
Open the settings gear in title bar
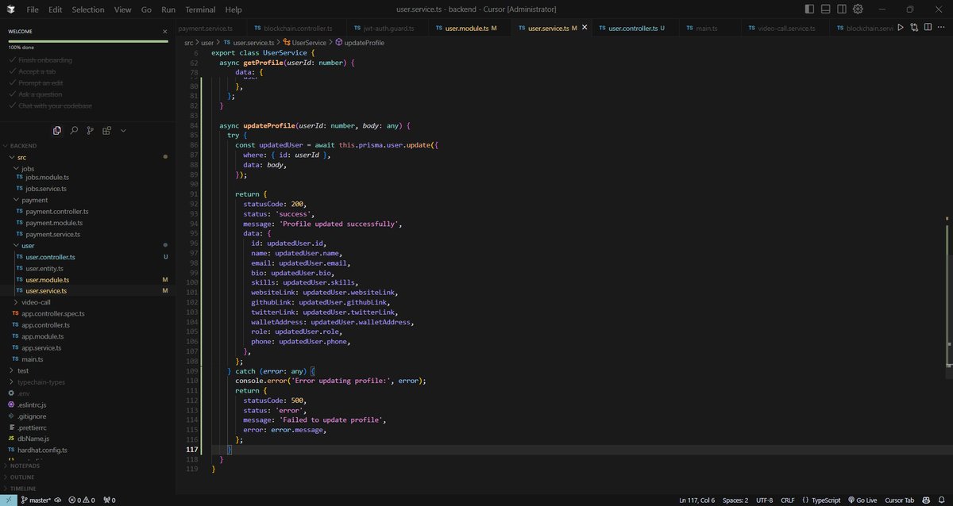click(858, 10)
